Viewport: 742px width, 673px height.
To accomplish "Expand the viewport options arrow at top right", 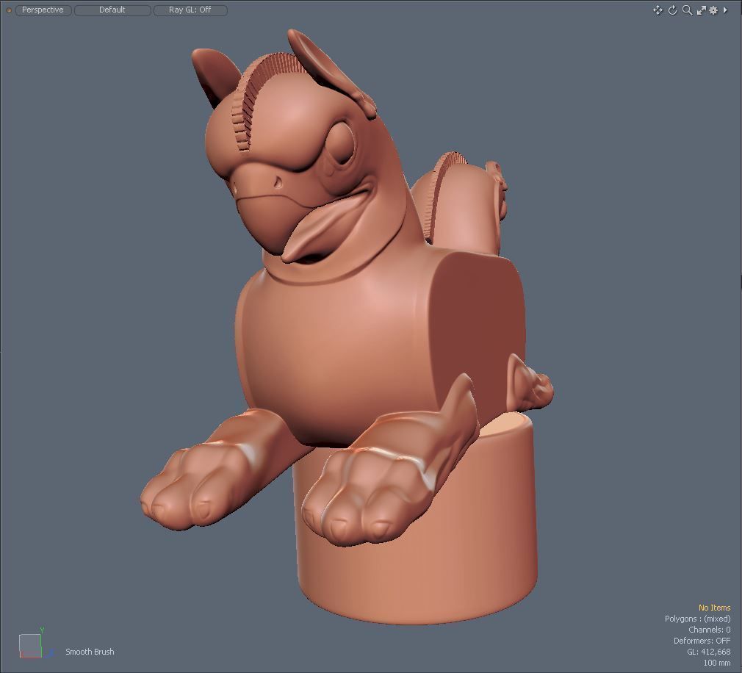I will (x=725, y=10).
